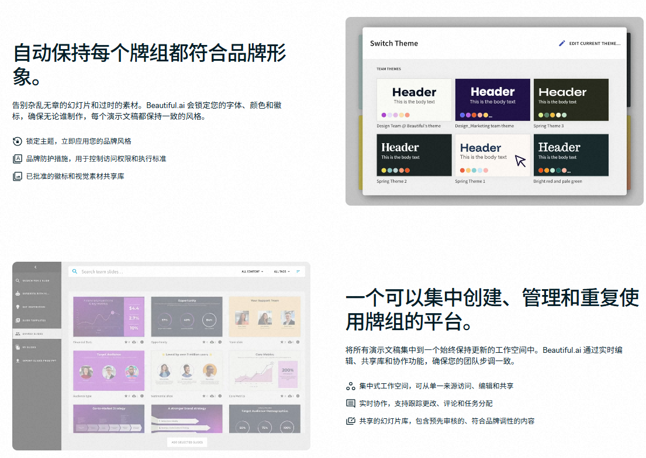Click the Slide Templates icon in sidebar

click(x=18, y=320)
